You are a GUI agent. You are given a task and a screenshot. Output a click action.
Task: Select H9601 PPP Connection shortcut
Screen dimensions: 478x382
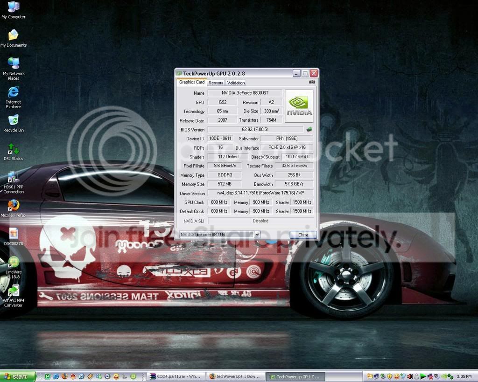[14, 182]
